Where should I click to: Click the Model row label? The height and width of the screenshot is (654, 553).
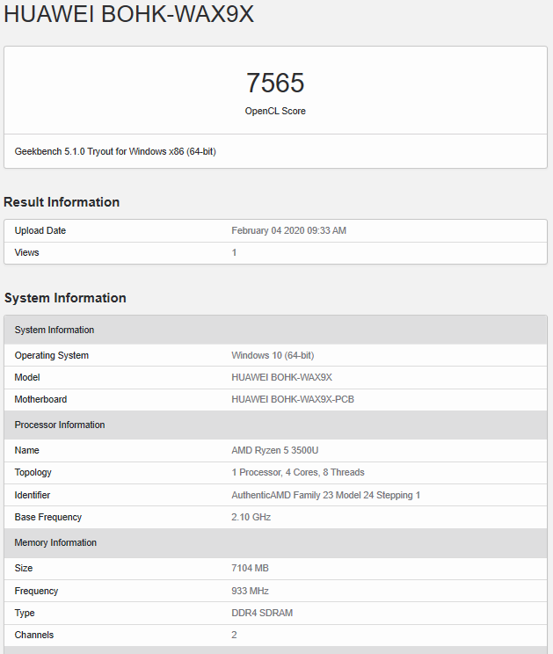click(x=27, y=377)
